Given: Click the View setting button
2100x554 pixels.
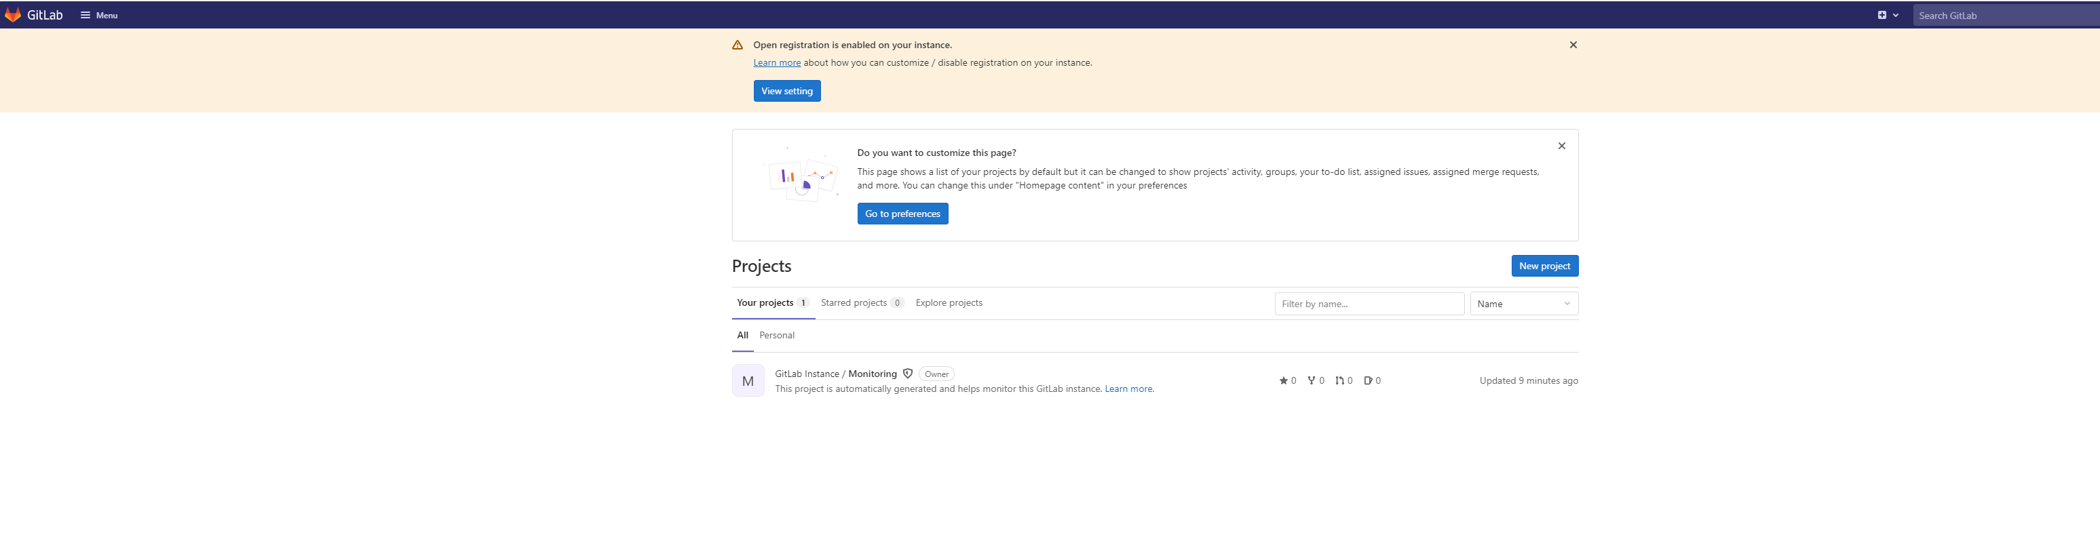Looking at the screenshot, I should click(x=786, y=92).
